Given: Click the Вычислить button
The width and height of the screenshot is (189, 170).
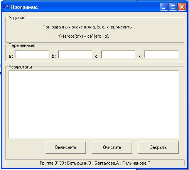Looking at the screenshot, I should pos(66,147).
